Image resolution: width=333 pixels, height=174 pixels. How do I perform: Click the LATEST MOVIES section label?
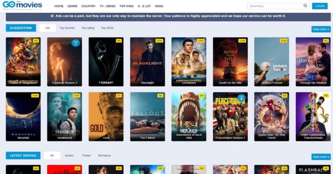coord(23,155)
